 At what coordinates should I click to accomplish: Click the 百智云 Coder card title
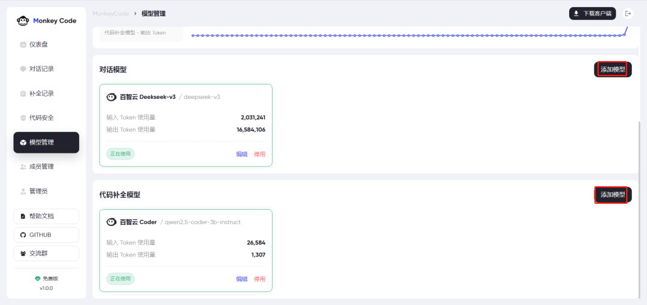138,222
